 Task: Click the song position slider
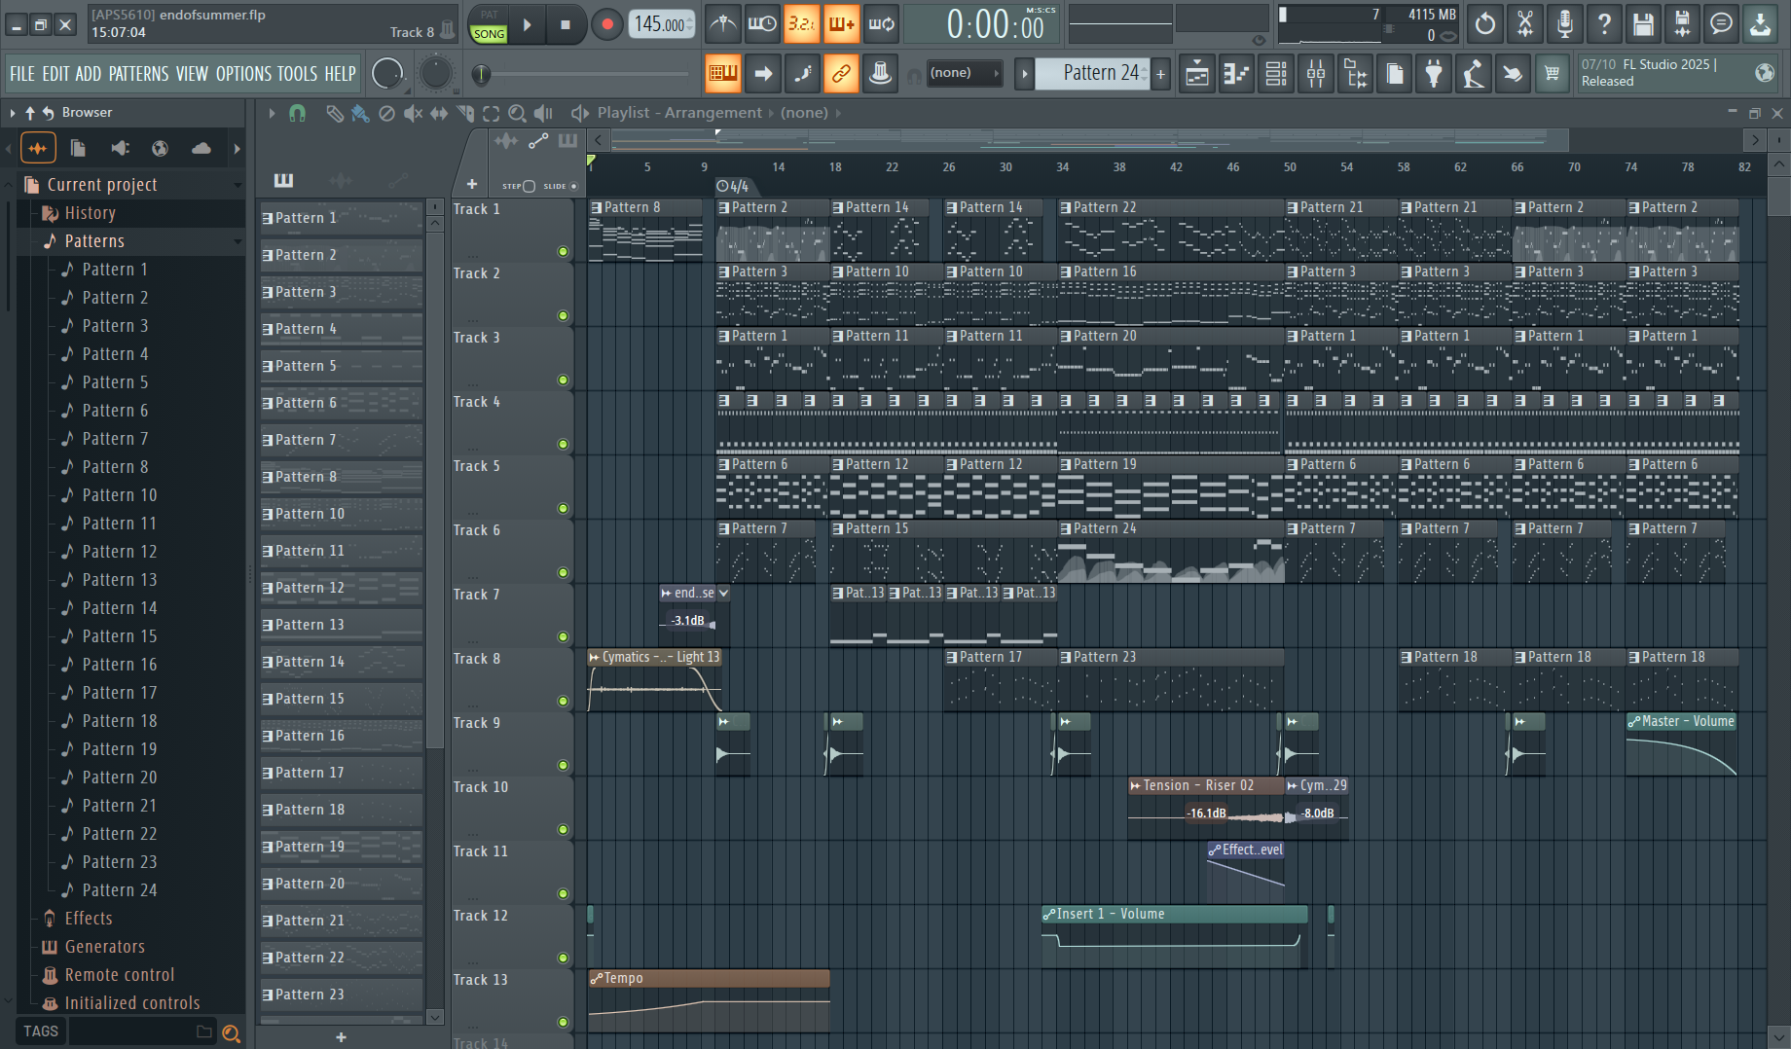pos(582,74)
